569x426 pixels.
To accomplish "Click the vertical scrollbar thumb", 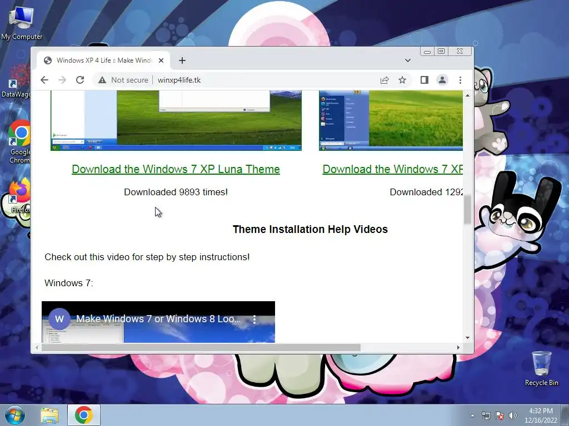I will (x=467, y=209).
